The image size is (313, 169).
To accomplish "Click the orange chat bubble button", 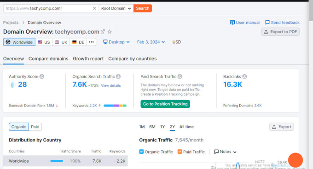I will tap(296, 160).
